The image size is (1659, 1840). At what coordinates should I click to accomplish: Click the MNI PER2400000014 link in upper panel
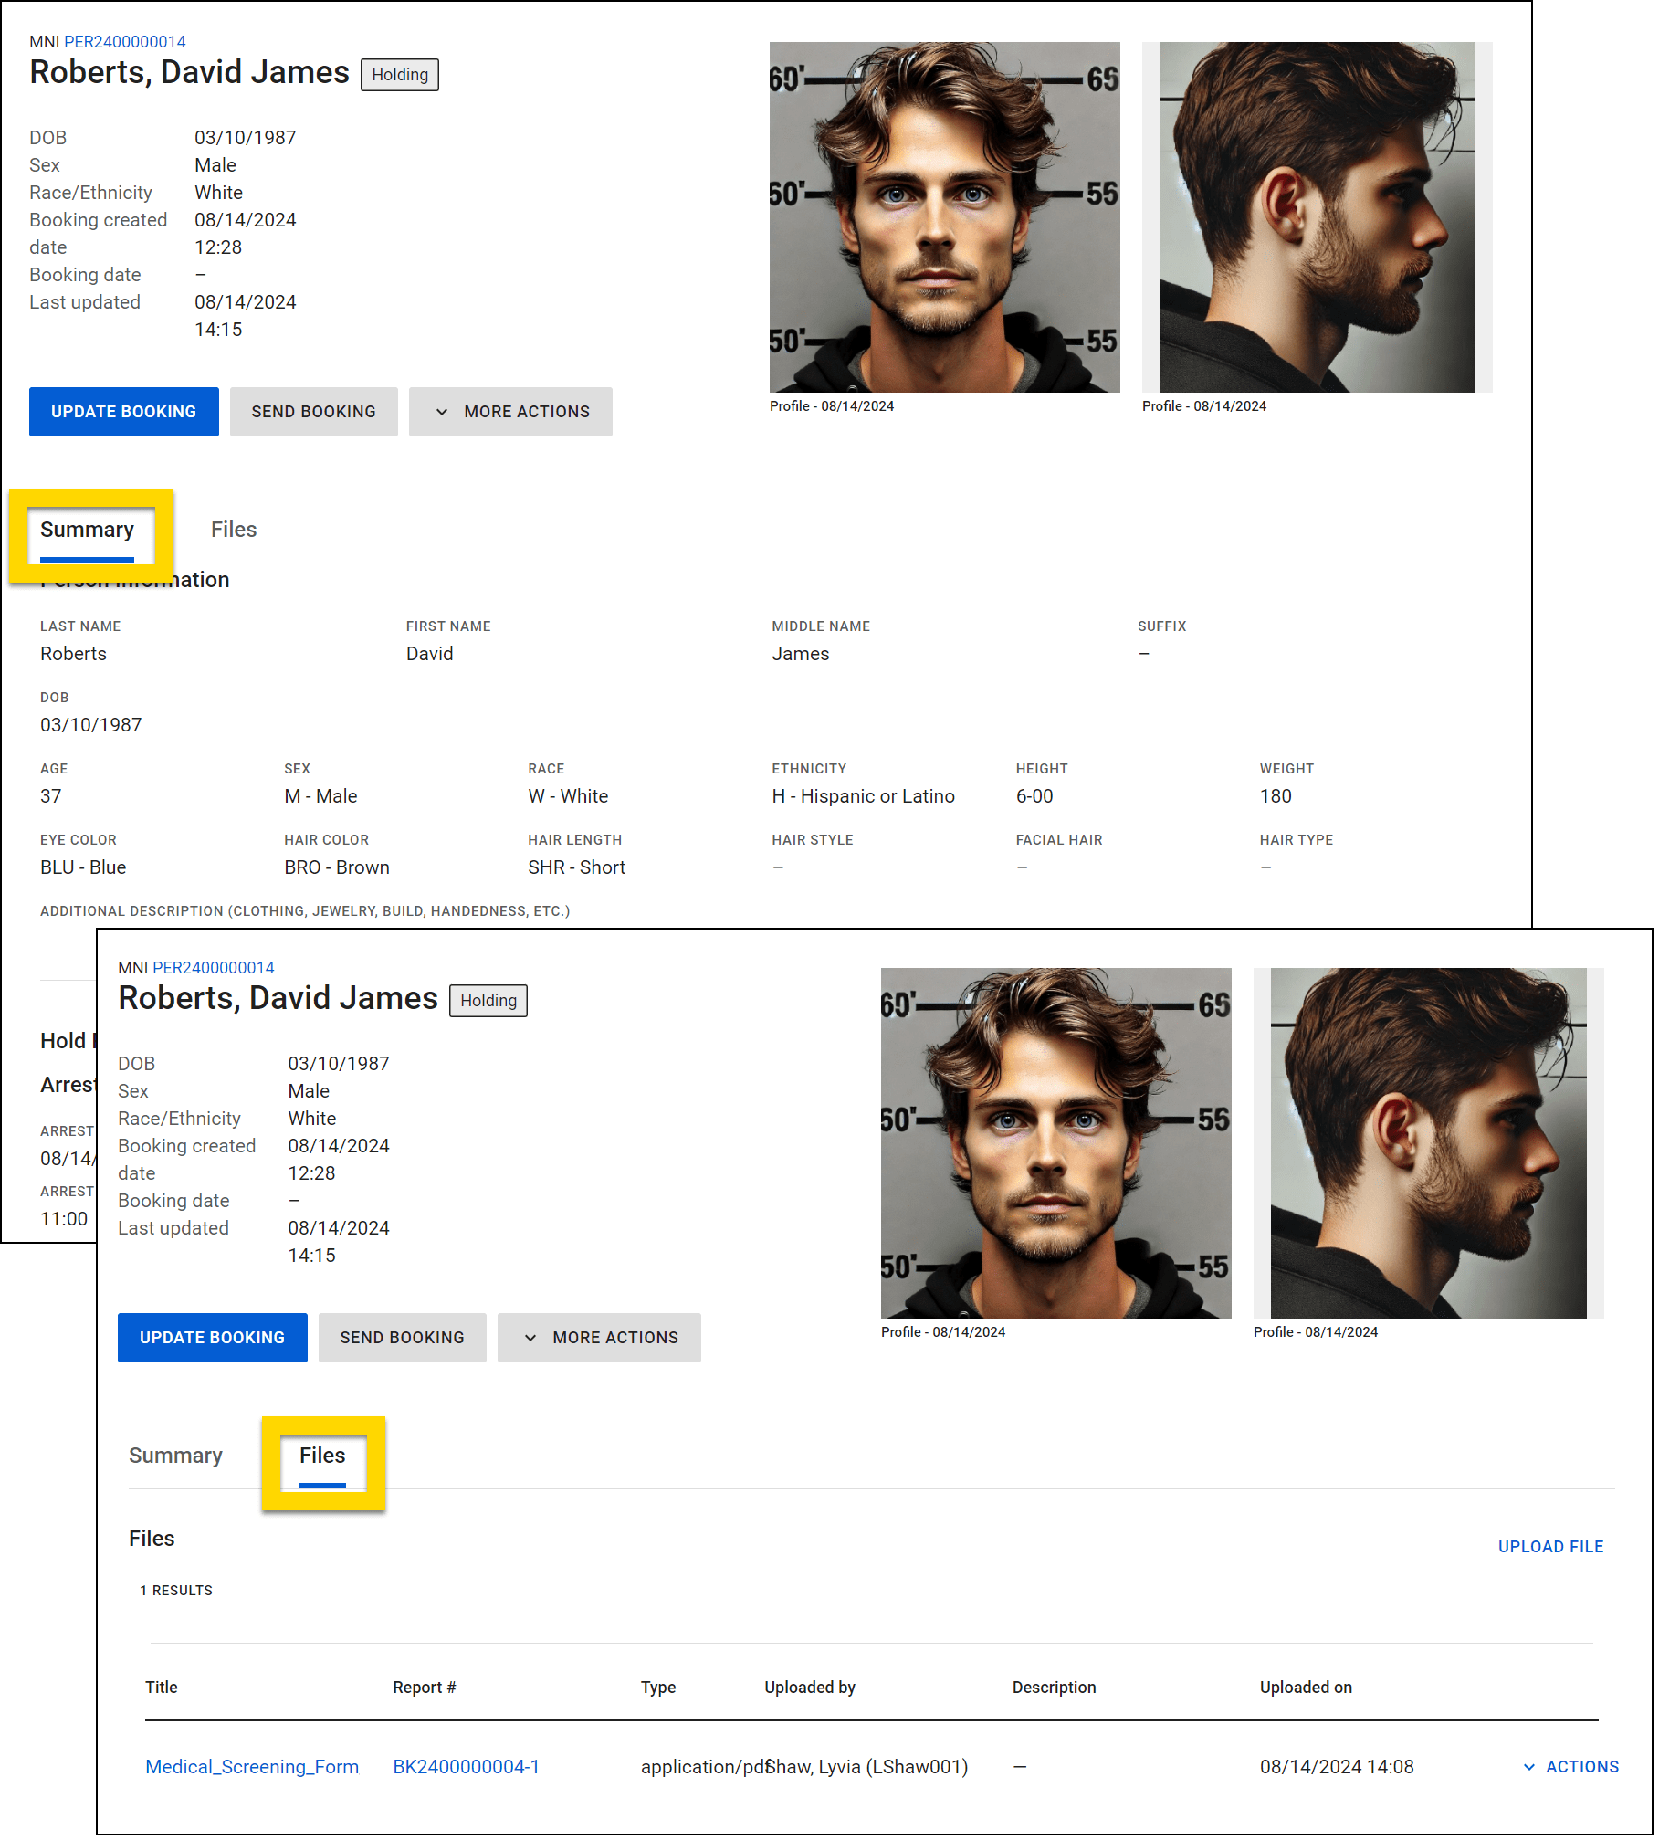click(x=124, y=42)
